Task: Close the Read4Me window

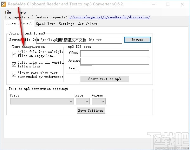Action: click(182, 4)
